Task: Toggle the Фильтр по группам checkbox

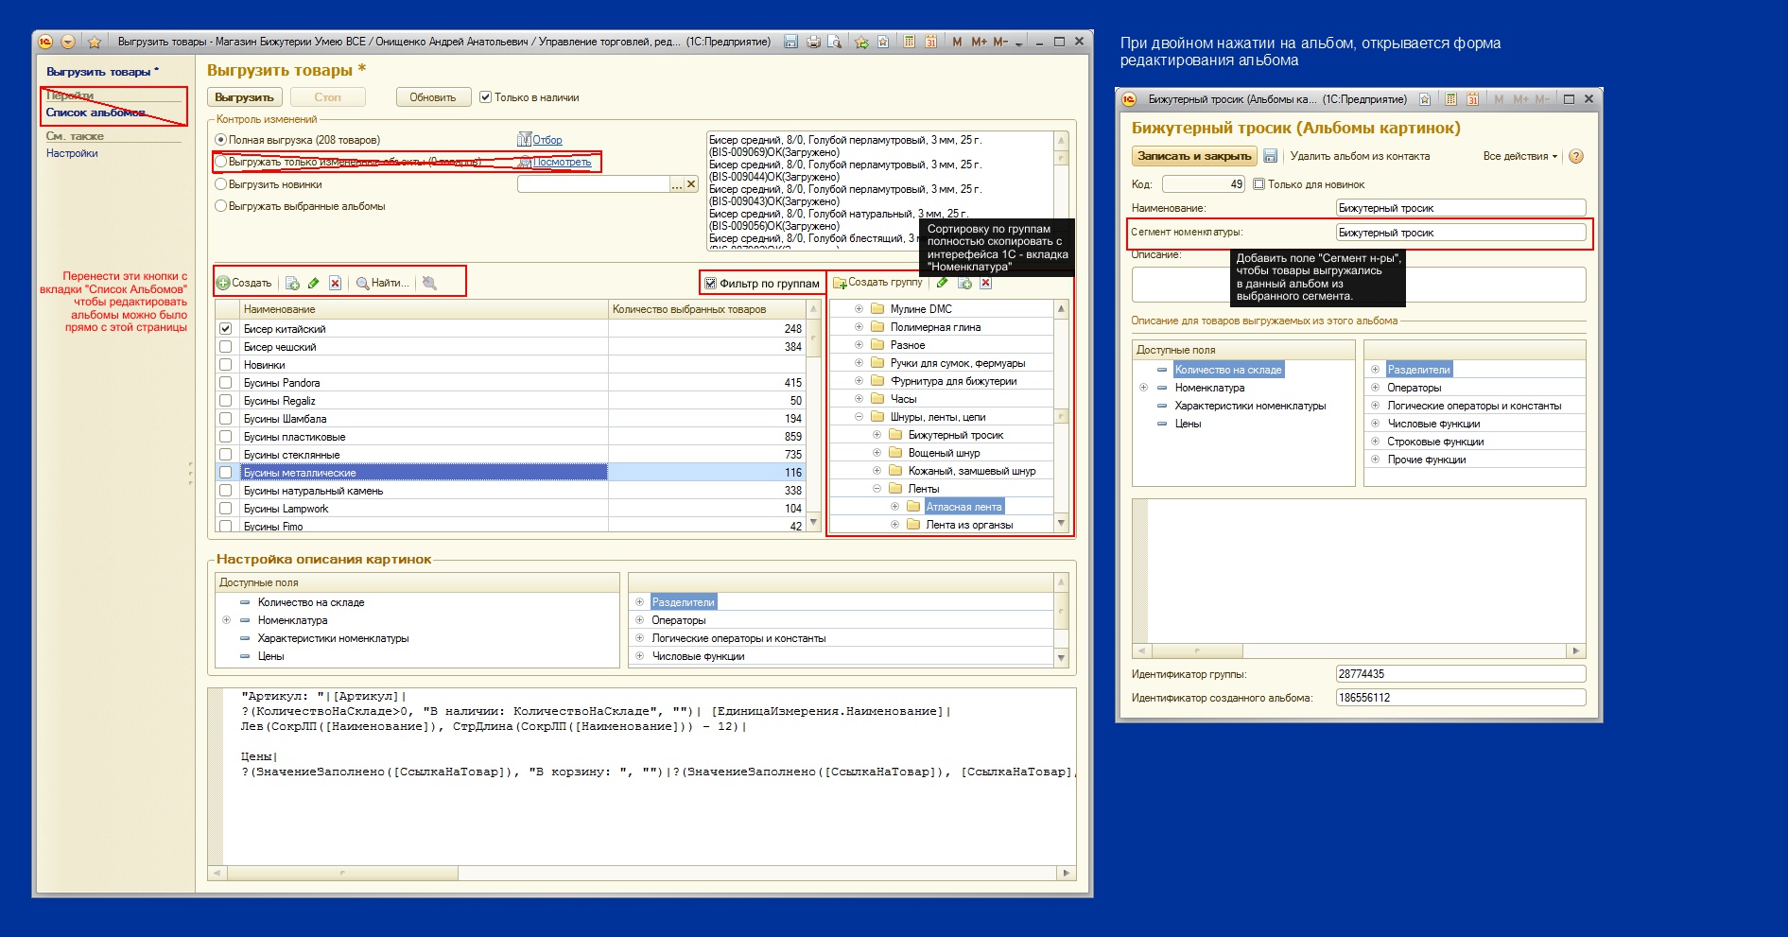Action: [x=710, y=284]
